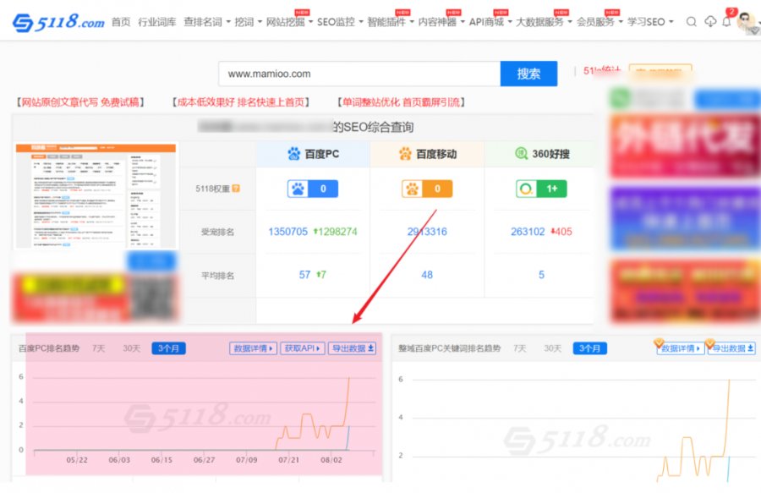Screen dimensions: 761x493
Task: Go to 首页 in the navigation bar
Action: [x=121, y=22]
